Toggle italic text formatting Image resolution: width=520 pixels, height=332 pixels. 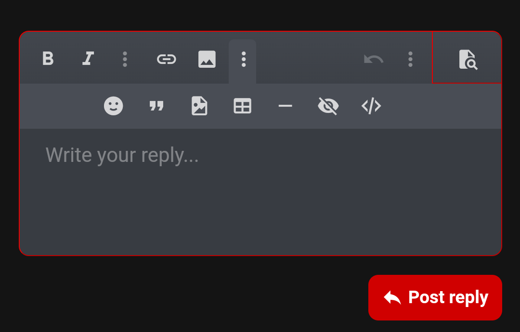click(88, 59)
